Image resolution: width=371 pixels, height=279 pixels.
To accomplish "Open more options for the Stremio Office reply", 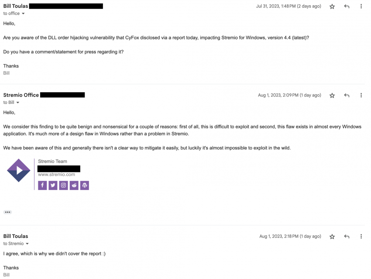I will pos(361,95).
